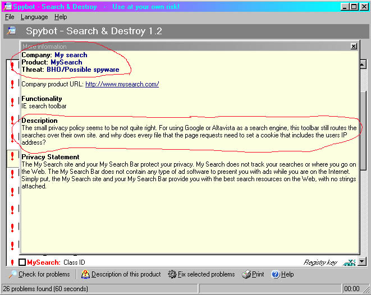Click the Help question mark icon
This screenshot has height=295, width=371.
(275, 275)
